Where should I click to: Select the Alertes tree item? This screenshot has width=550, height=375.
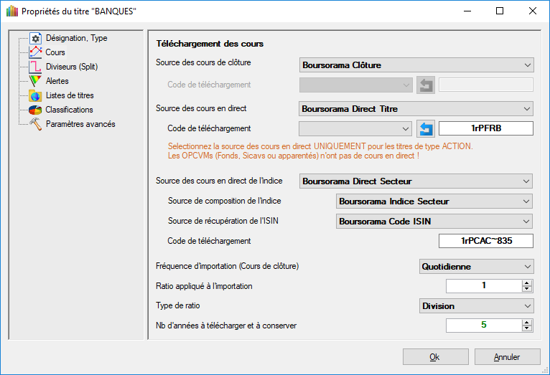pos(57,81)
